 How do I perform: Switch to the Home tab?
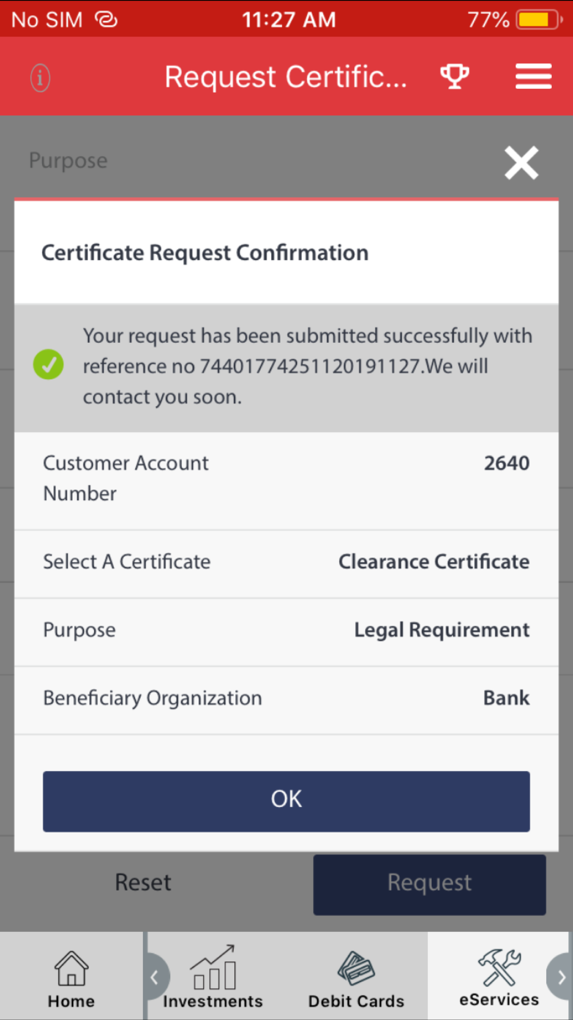pos(71,975)
